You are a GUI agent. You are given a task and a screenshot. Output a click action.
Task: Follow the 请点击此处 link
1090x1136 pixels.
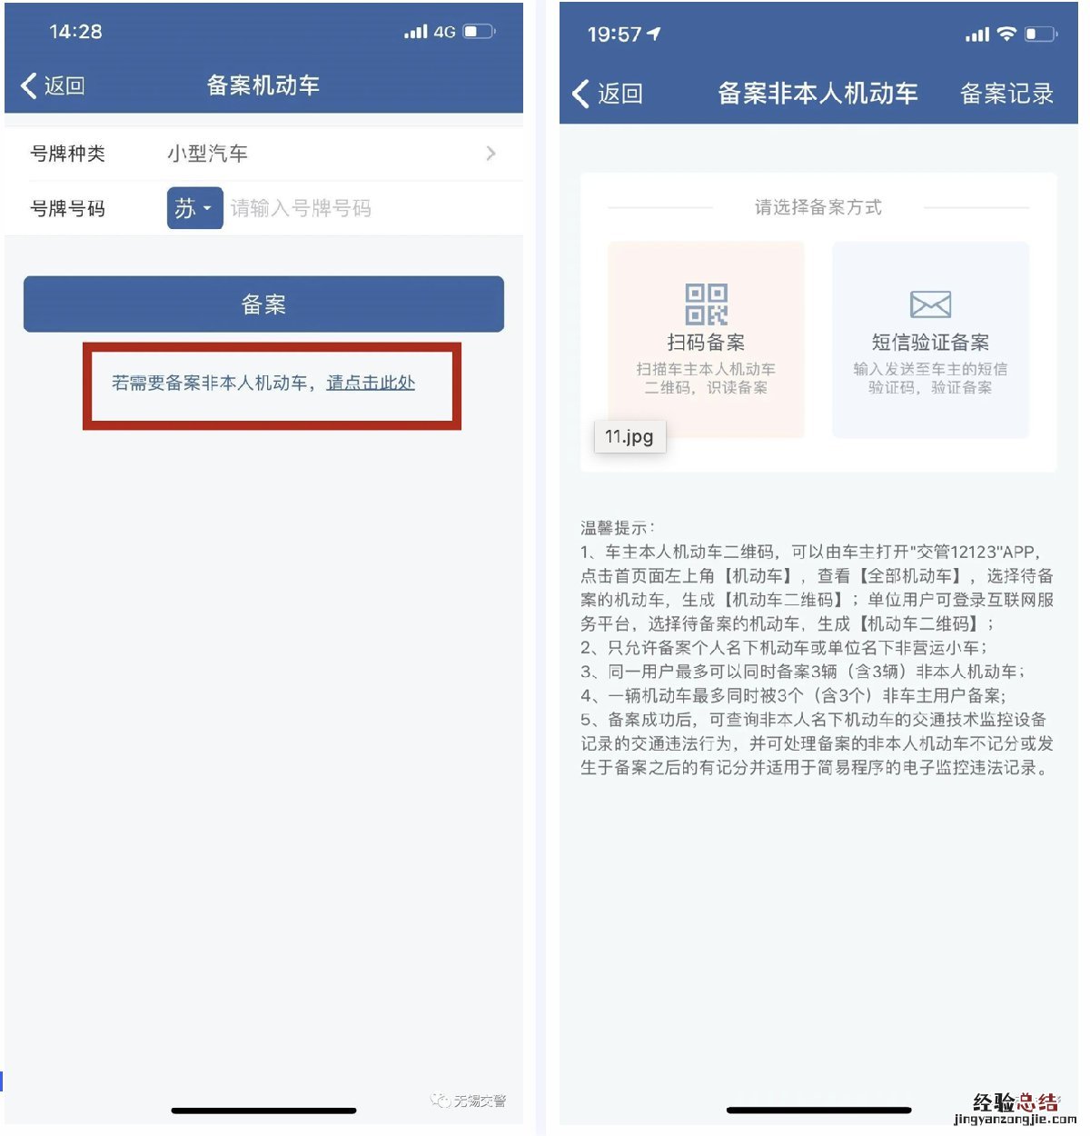[x=371, y=383]
